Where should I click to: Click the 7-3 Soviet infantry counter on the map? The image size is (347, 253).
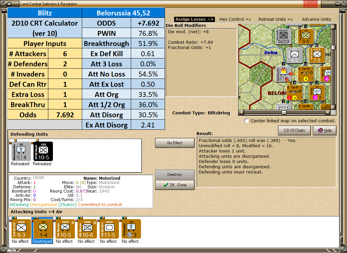click(317, 55)
